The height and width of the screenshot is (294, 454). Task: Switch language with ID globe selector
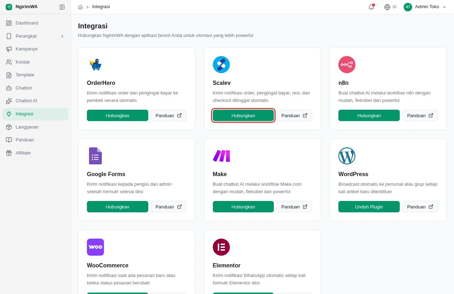click(x=390, y=7)
